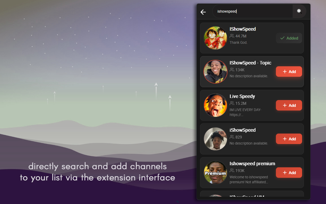Viewport: 326px width, 204px height.
Task: Click 'No description available.' under the 829 count
Action: point(249,144)
